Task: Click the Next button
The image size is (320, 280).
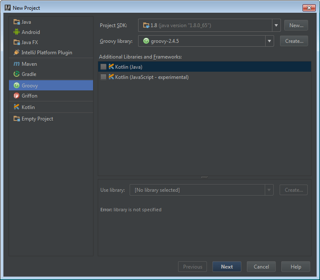Action: 227,267
